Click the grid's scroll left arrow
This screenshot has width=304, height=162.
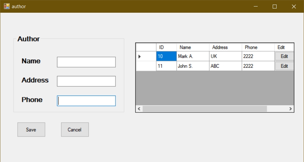click(x=139, y=109)
